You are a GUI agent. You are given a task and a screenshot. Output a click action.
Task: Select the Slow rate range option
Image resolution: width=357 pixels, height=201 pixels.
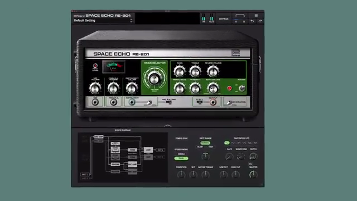(200, 147)
